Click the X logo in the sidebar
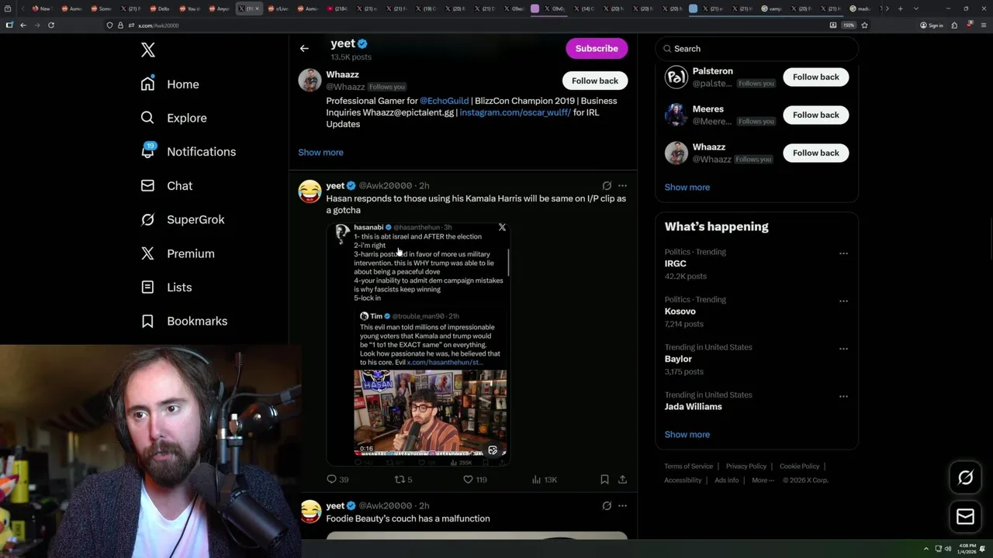The width and height of the screenshot is (993, 558). pos(148,50)
